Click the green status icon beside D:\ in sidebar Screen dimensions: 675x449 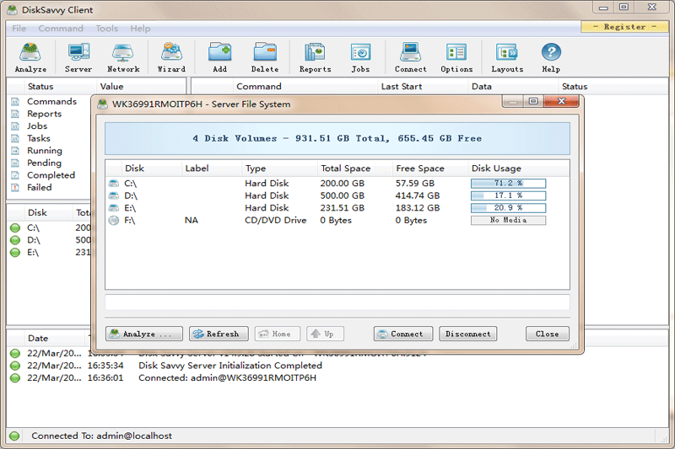point(15,240)
